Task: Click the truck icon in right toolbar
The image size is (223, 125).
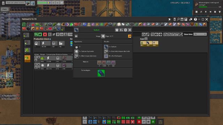Action: tap(144, 34)
